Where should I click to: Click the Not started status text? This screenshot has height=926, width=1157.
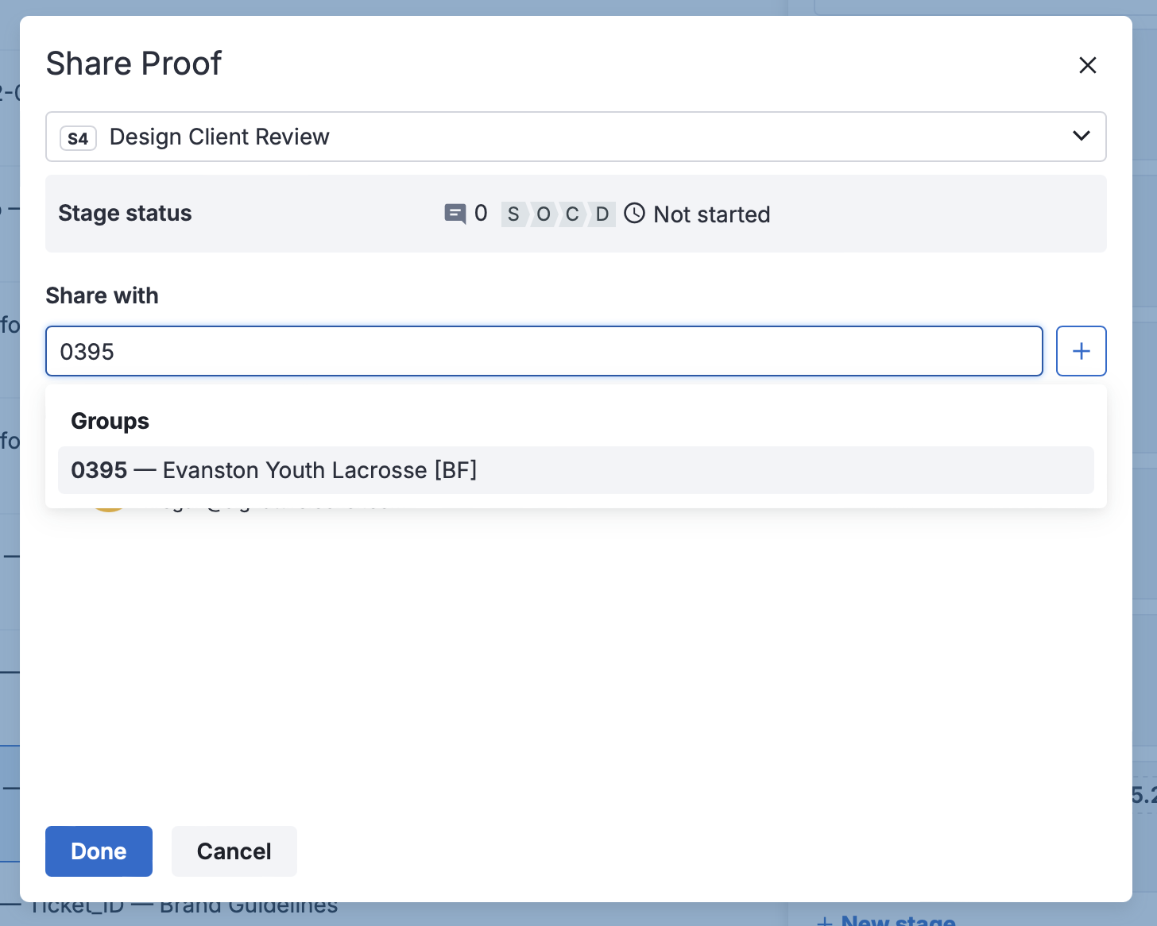(x=711, y=214)
